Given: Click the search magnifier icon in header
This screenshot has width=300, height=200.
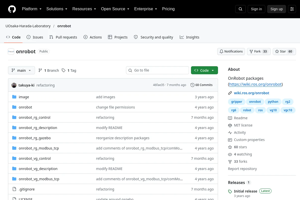Looking at the screenshot, I should (240, 9).
